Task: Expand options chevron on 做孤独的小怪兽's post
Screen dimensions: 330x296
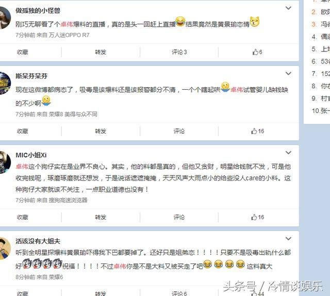Action: click(288, 8)
